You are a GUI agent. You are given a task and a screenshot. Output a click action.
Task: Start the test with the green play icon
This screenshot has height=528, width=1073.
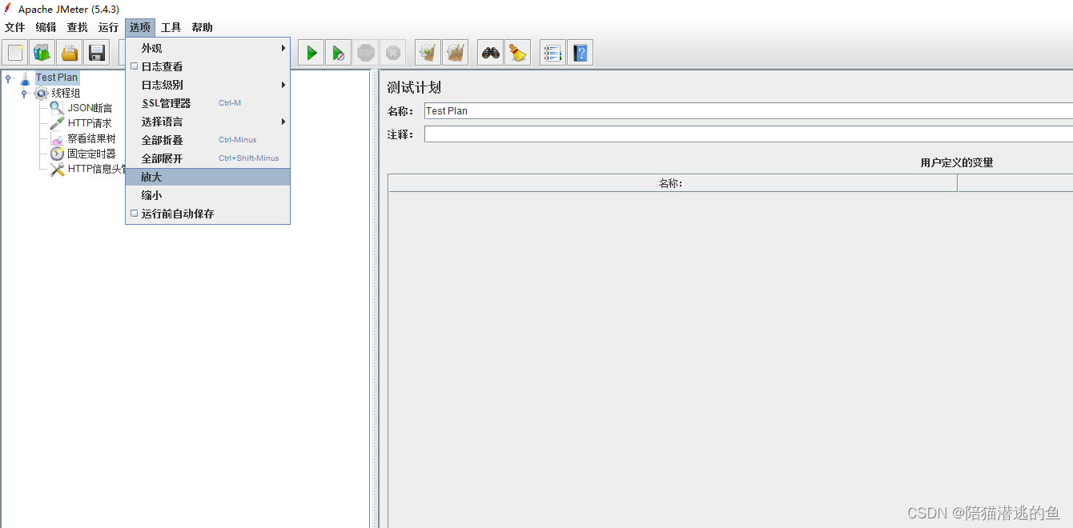tap(311, 54)
